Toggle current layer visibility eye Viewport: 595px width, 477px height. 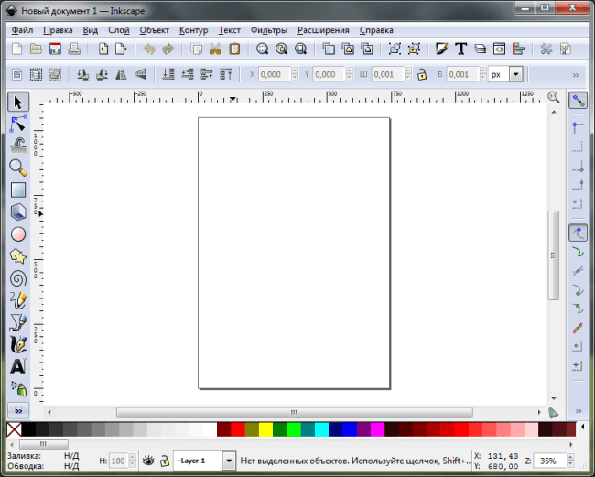[x=148, y=461]
